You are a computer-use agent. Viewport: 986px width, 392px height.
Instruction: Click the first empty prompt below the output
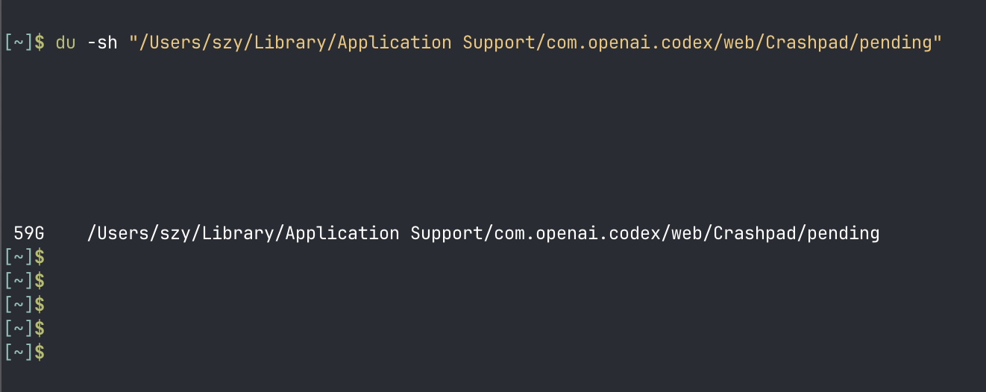pyautogui.click(x=25, y=257)
